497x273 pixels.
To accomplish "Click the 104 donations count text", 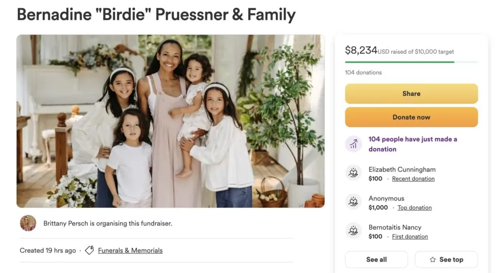I will click(363, 73).
